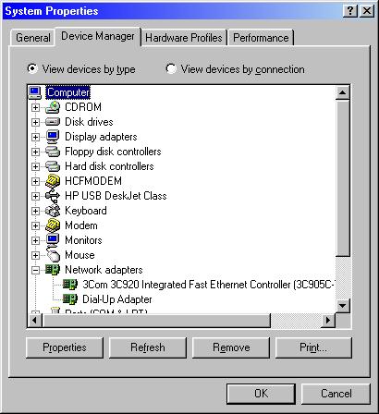Click the HP USB DeskJet Class icon
This screenshot has height=414, width=379.
click(x=53, y=196)
